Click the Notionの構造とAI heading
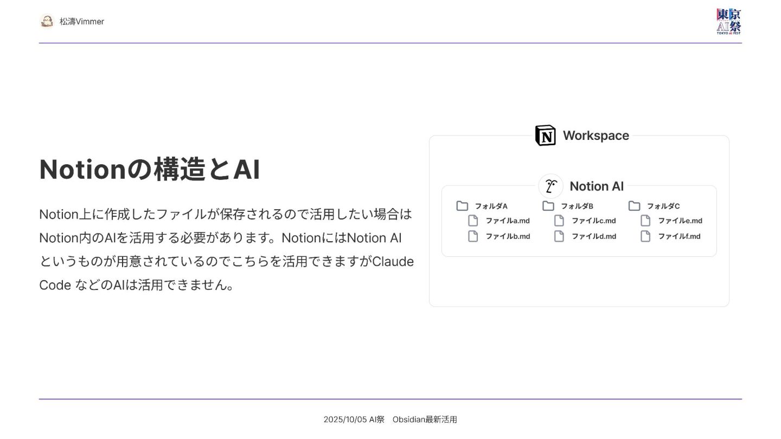This screenshot has width=781, height=439. tap(150, 169)
